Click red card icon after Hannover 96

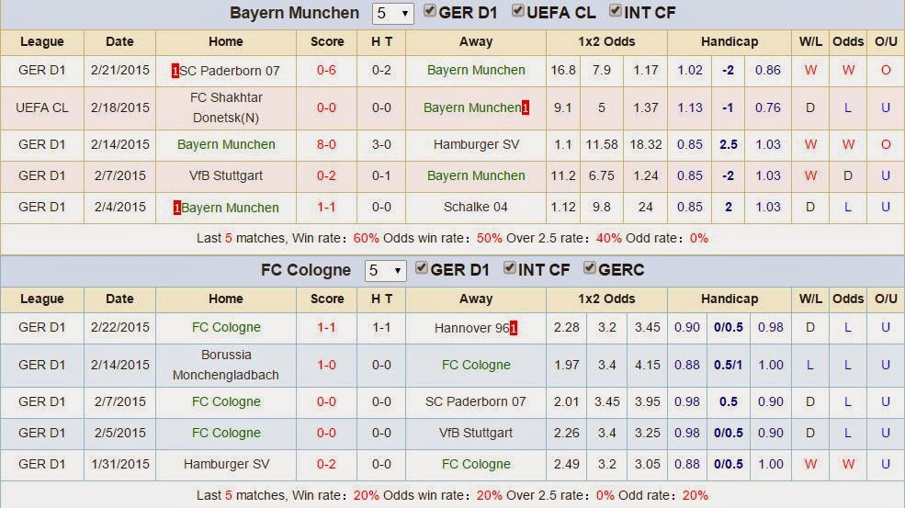(x=513, y=328)
